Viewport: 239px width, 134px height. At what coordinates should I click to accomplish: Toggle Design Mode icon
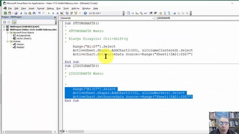pyautogui.click(x=62, y=13)
